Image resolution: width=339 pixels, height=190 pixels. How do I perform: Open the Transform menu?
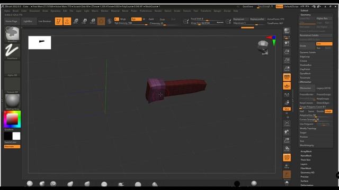pyautogui.click(x=206, y=11)
